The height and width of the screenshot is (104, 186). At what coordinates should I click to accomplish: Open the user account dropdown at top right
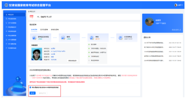point(179,5)
